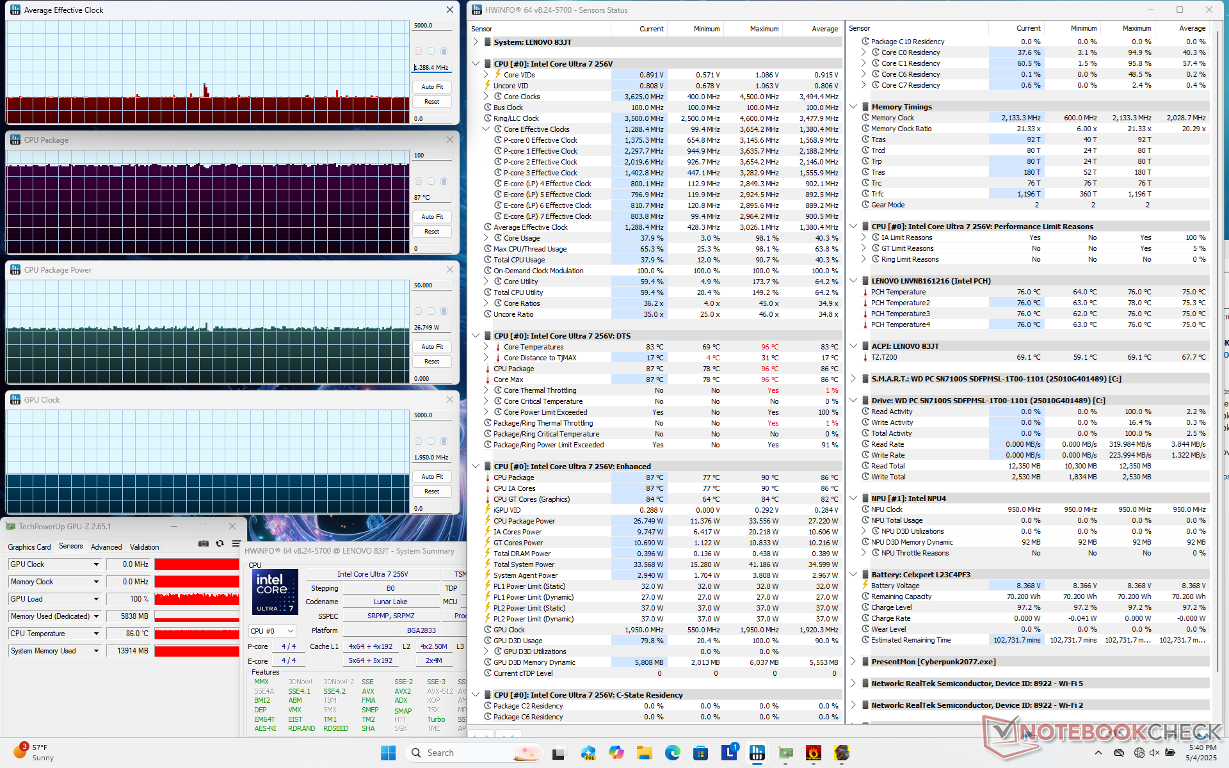Open File Explorer from the taskbar

pos(644,753)
